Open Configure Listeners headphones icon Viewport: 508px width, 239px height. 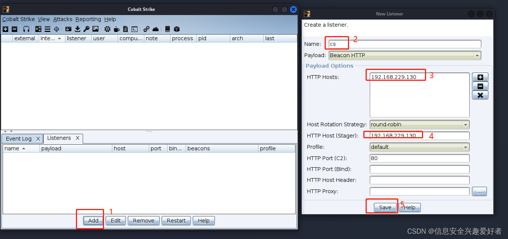point(26,29)
